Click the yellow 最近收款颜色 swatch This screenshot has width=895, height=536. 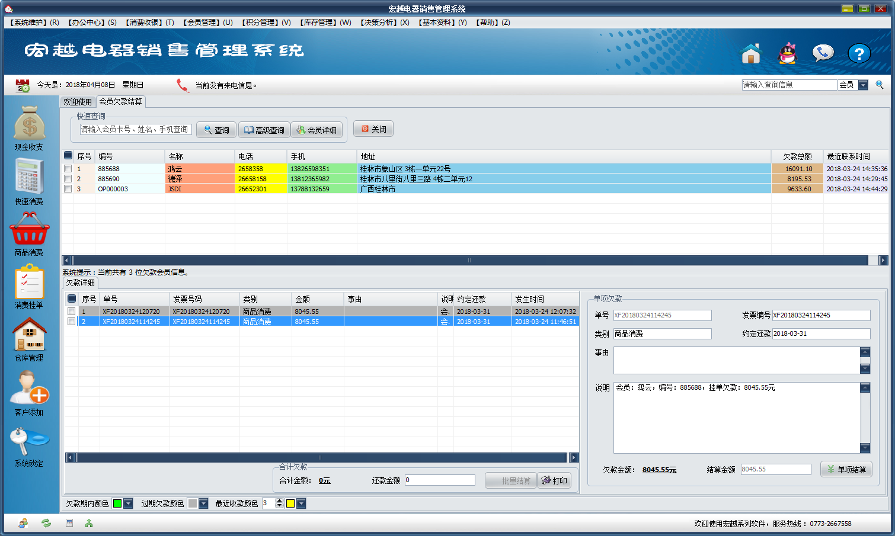(290, 504)
